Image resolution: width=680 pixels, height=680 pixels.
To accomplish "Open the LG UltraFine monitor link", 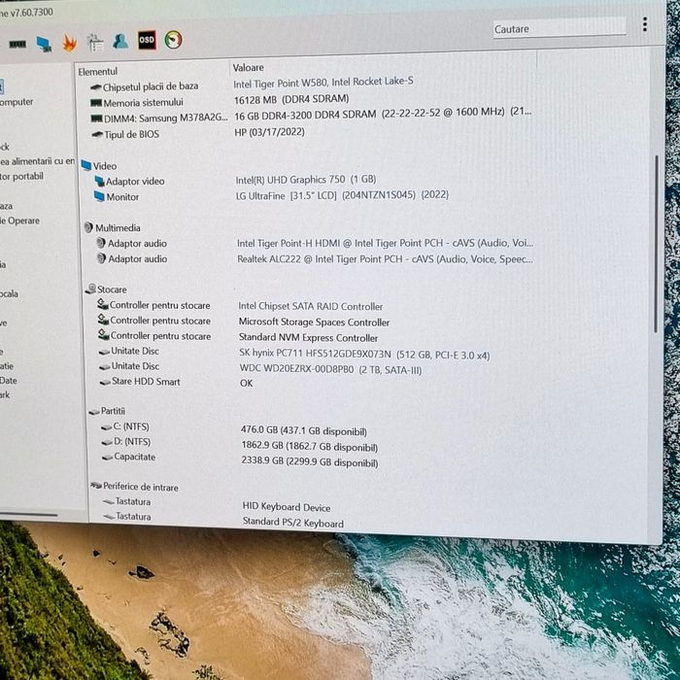I will click(342, 195).
